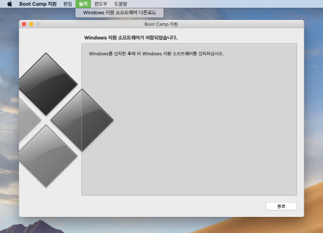The width and height of the screenshot is (323, 233).
Task: Open the 편집 menu
Action: coord(68,4)
